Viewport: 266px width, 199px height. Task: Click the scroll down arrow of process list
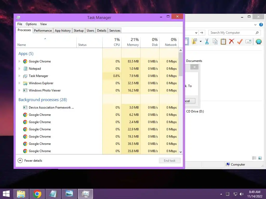pos(181,152)
